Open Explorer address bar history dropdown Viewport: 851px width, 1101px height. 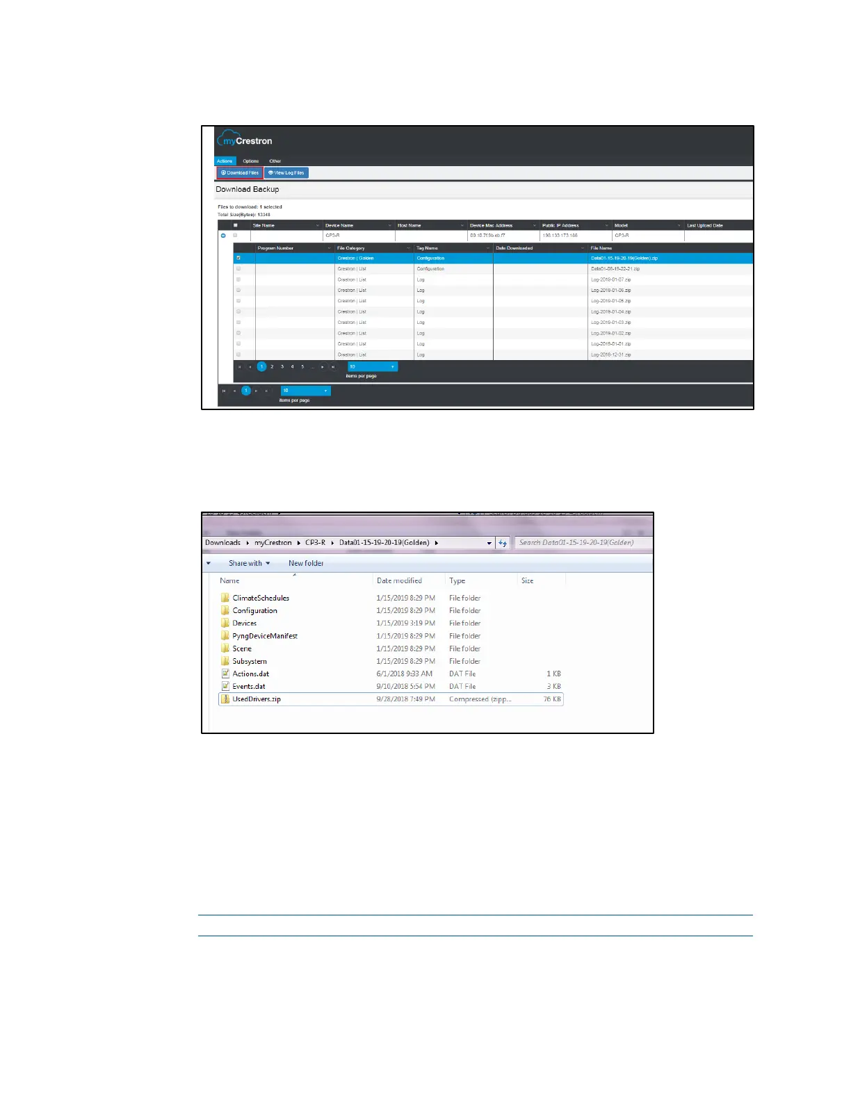pos(489,543)
